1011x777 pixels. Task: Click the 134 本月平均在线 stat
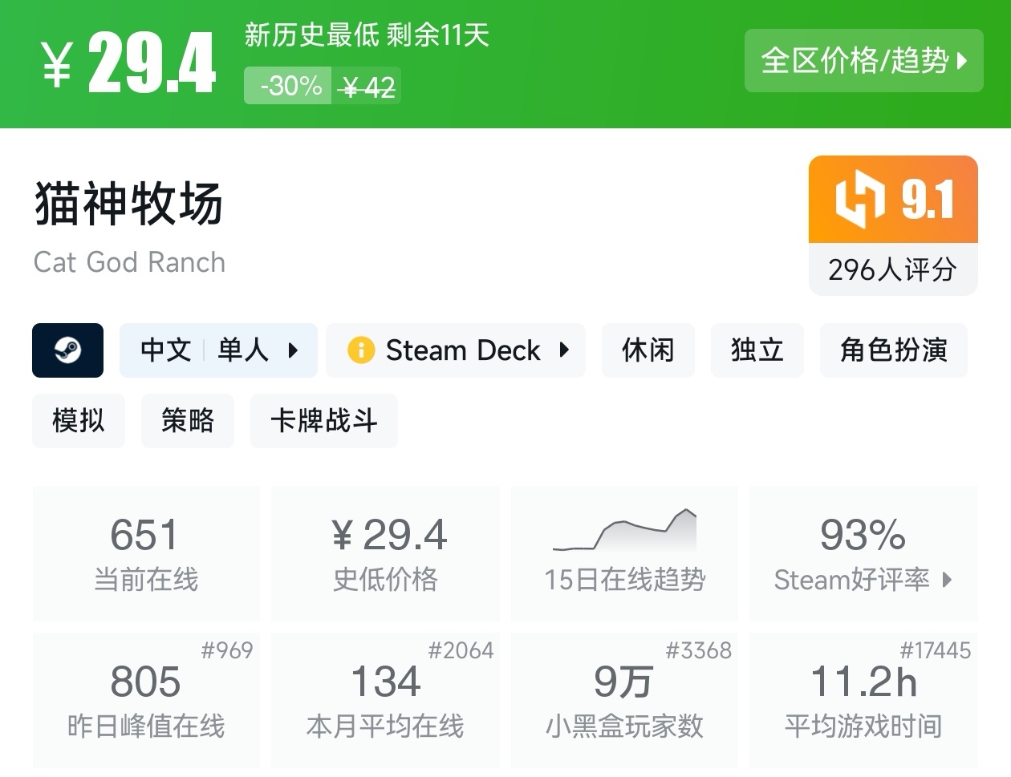coord(386,700)
